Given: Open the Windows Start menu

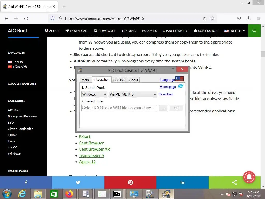Looking at the screenshot, I should coord(7,194).
